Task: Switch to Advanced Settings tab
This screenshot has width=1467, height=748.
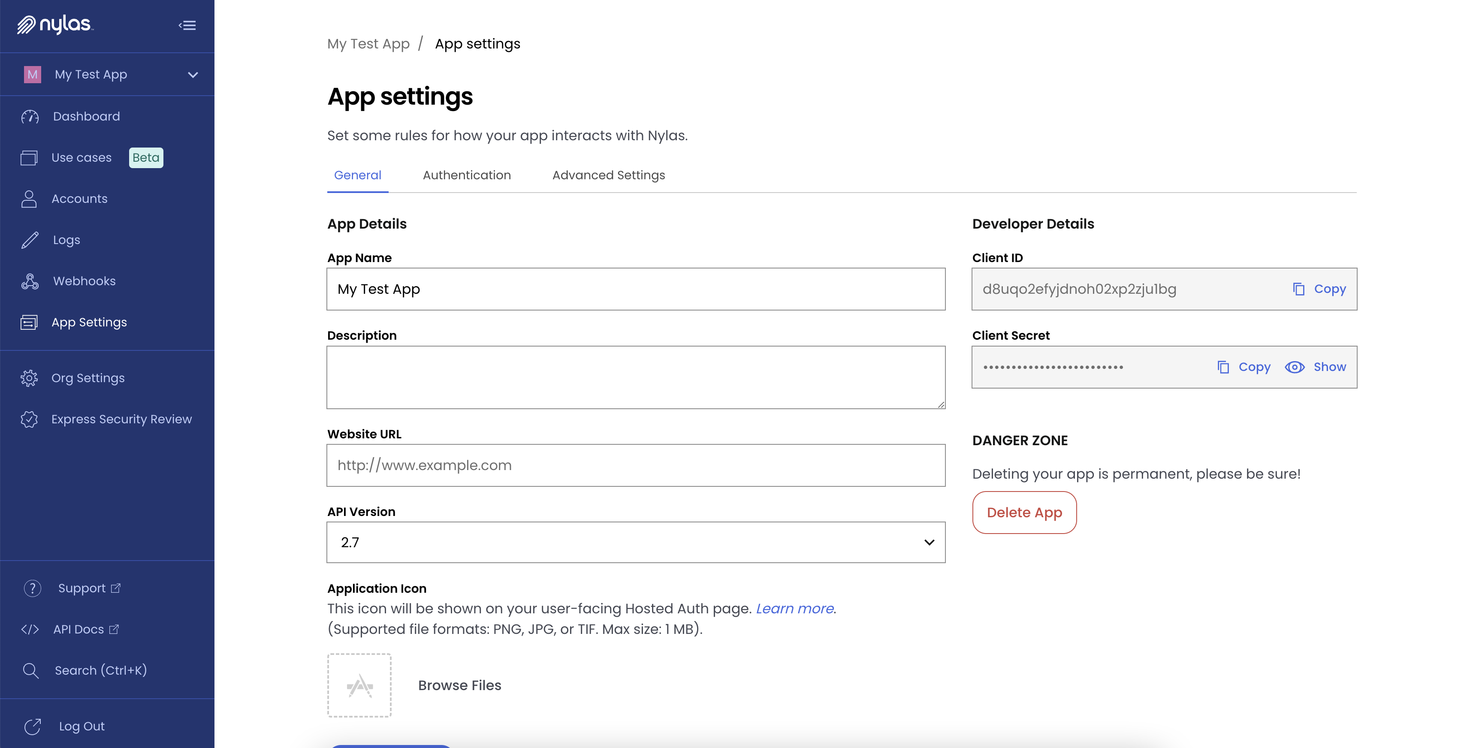Action: coord(609,175)
